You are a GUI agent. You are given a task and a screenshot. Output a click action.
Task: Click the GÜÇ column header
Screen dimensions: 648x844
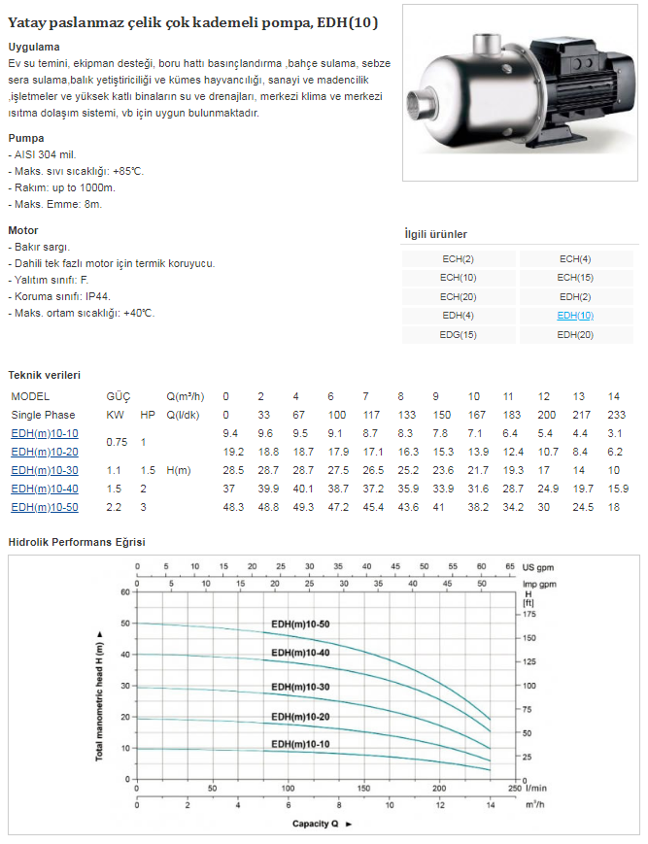click(x=119, y=396)
